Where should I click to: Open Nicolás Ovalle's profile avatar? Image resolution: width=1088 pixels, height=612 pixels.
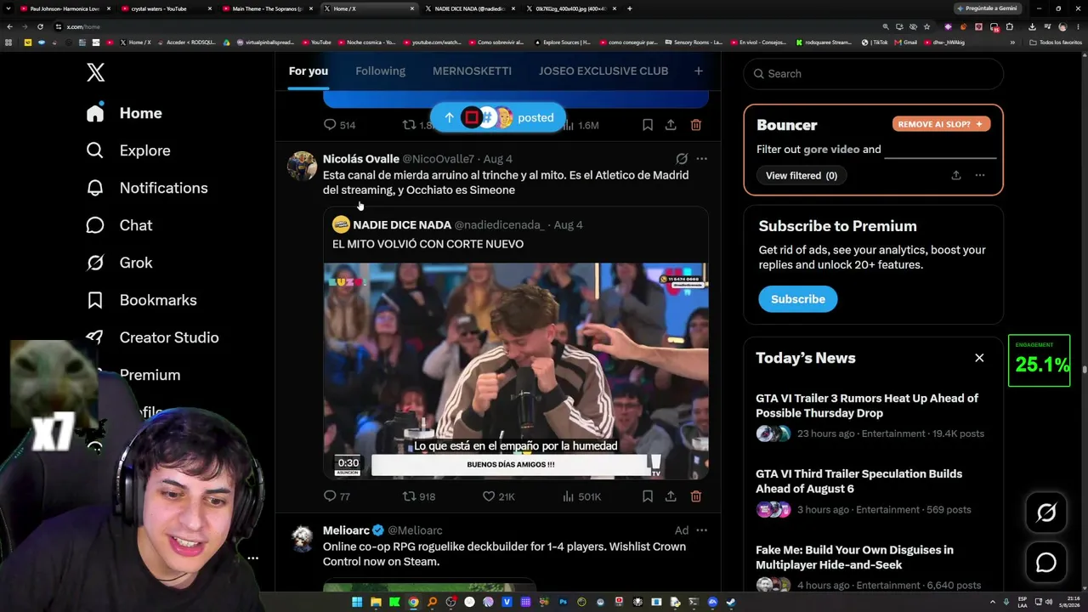pyautogui.click(x=302, y=166)
